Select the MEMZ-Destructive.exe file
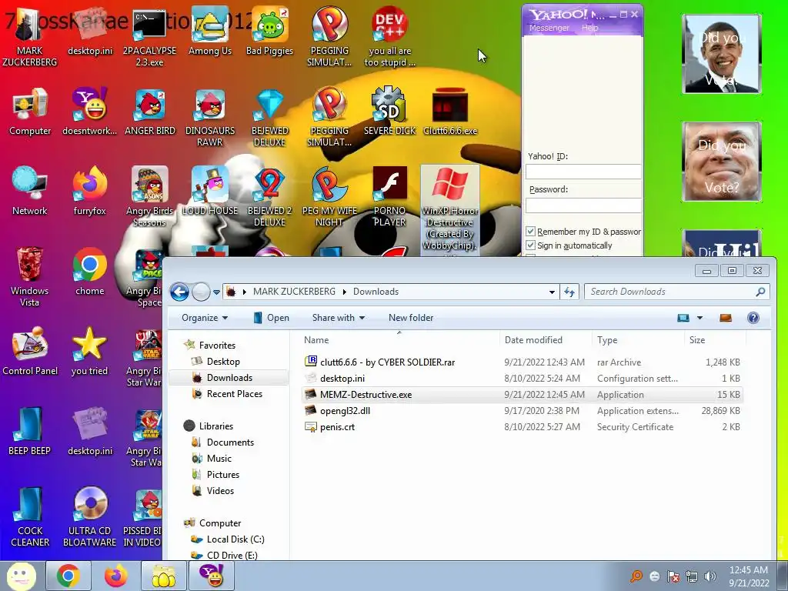 pyautogui.click(x=523, y=395)
